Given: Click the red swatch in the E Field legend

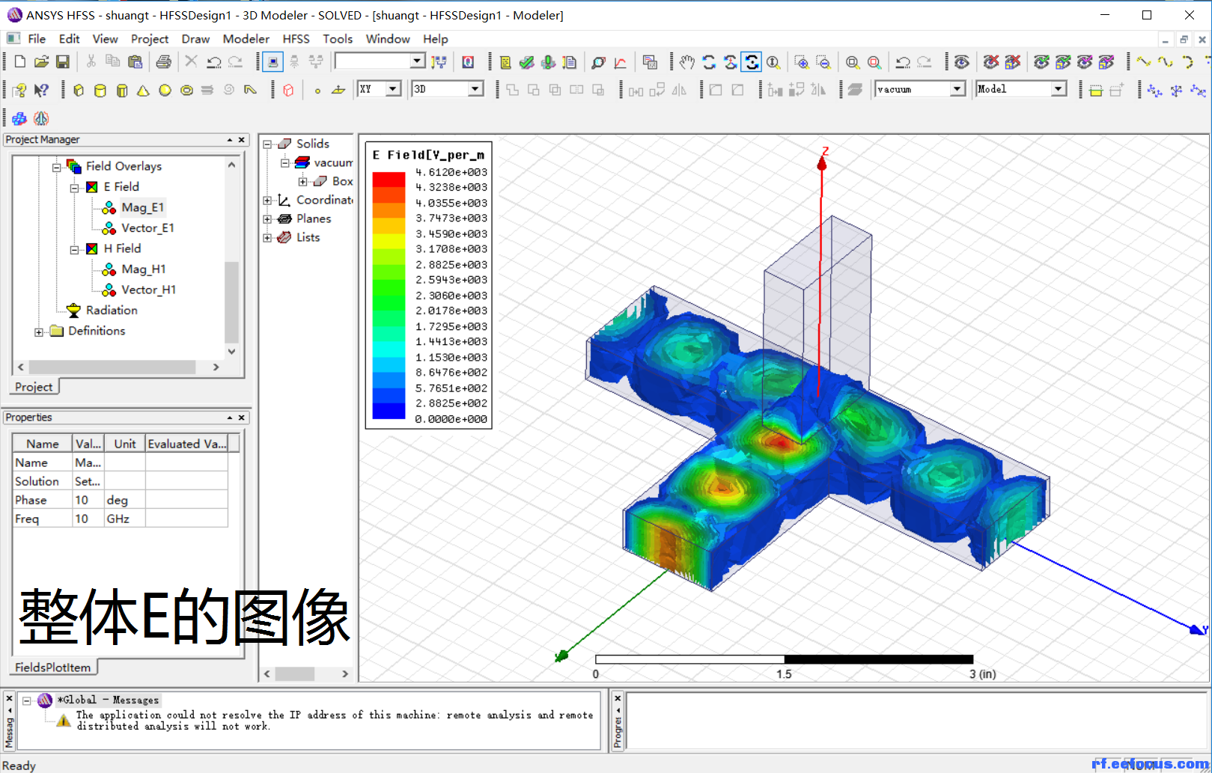Looking at the screenshot, I should (x=389, y=180).
